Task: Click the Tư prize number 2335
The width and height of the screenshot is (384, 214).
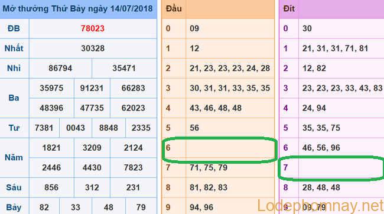Action: [141, 128]
